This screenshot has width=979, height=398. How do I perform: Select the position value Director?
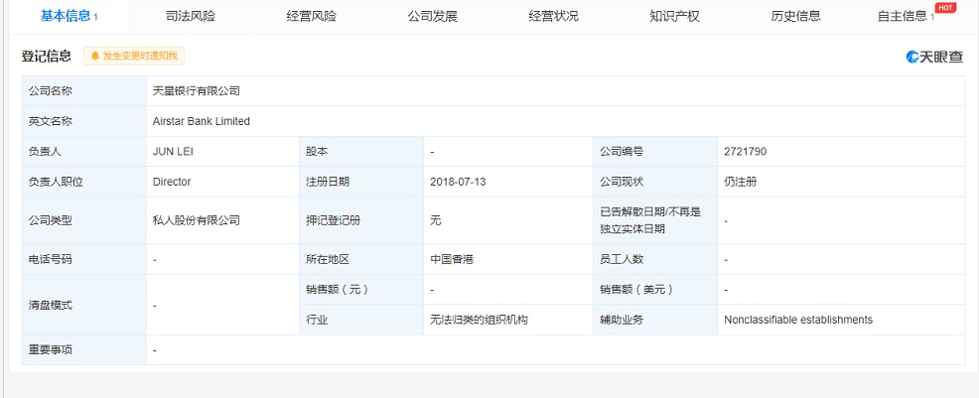pos(172,183)
